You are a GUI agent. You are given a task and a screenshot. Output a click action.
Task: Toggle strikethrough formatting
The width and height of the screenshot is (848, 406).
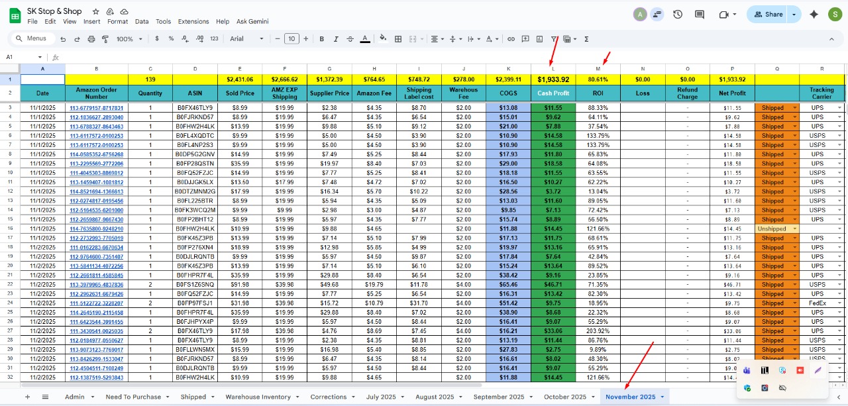[350, 39]
